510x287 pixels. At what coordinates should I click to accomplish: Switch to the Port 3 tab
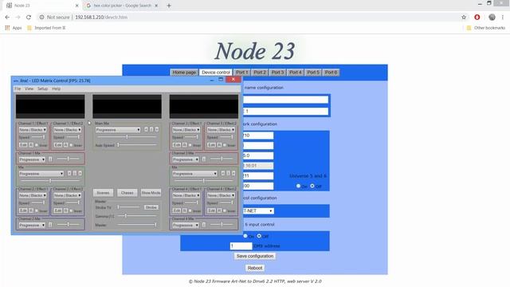[x=277, y=73]
